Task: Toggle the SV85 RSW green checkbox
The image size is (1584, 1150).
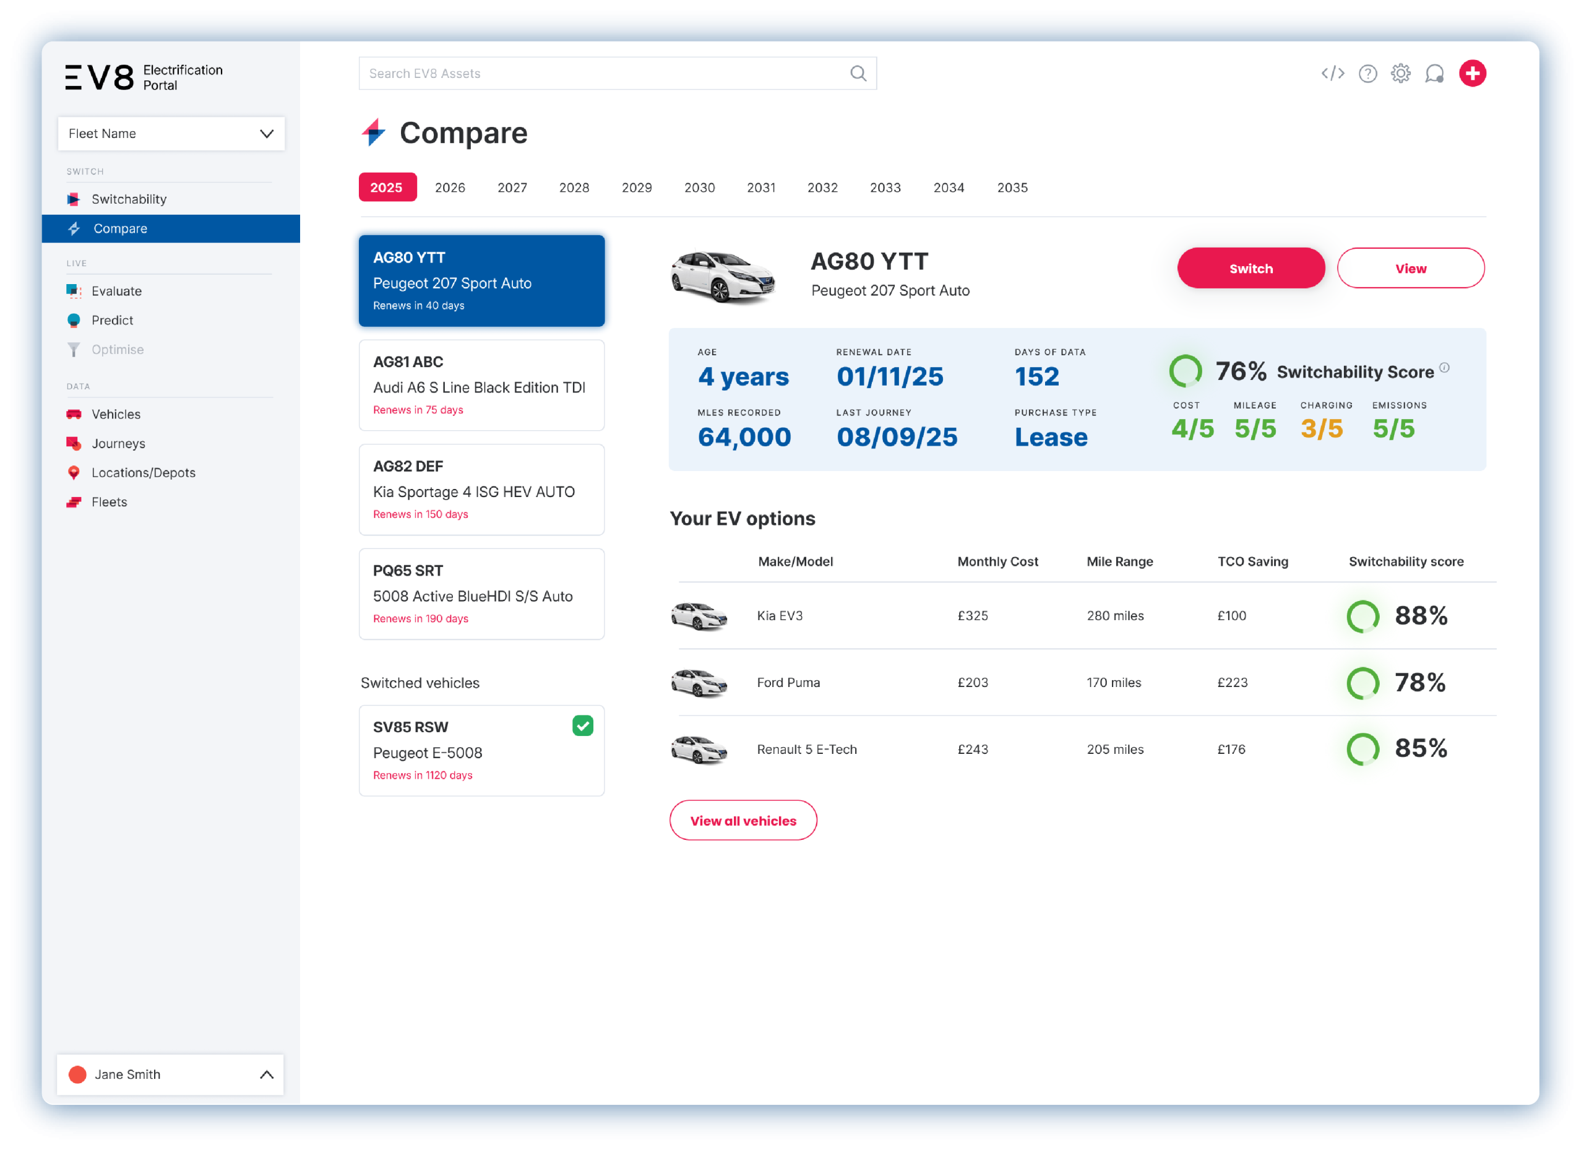Action: (582, 726)
